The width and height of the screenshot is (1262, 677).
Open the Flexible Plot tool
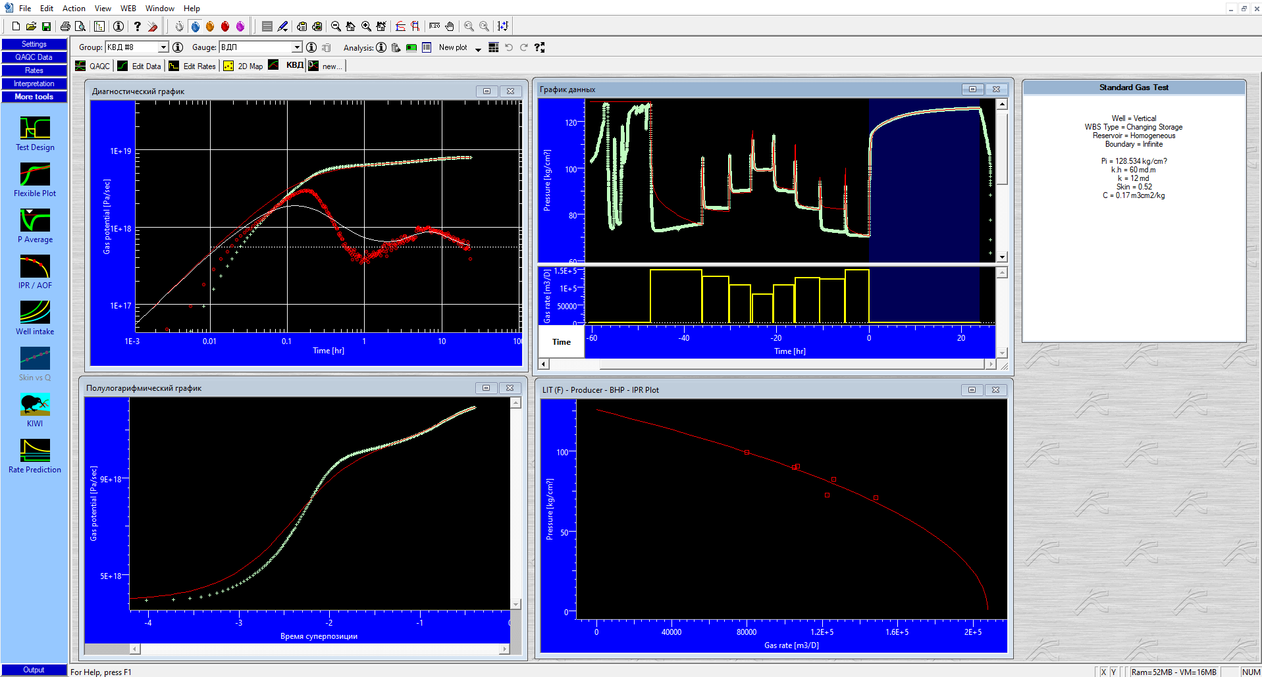[x=35, y=180]
